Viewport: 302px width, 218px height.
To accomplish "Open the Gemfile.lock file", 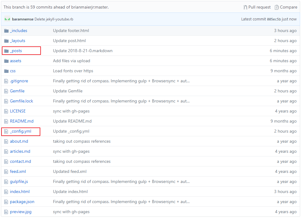I will (21, 101).
